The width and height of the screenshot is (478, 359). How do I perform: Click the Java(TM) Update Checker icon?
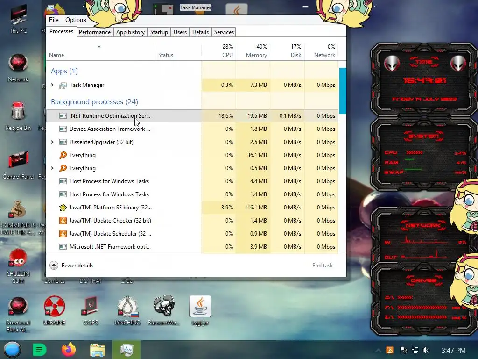pos(63,221)
